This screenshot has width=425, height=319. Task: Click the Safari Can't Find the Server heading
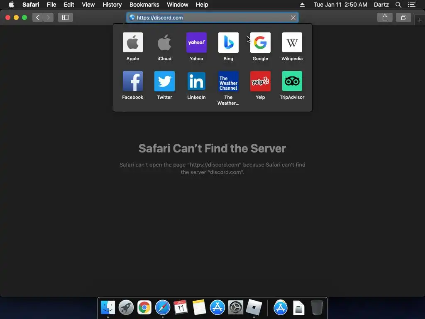click(x=212, y=148)
